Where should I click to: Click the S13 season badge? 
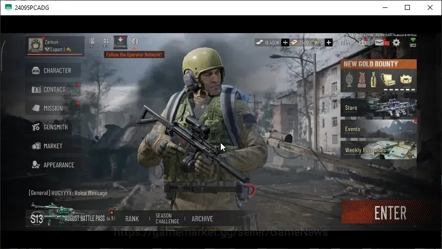point(37,218)
